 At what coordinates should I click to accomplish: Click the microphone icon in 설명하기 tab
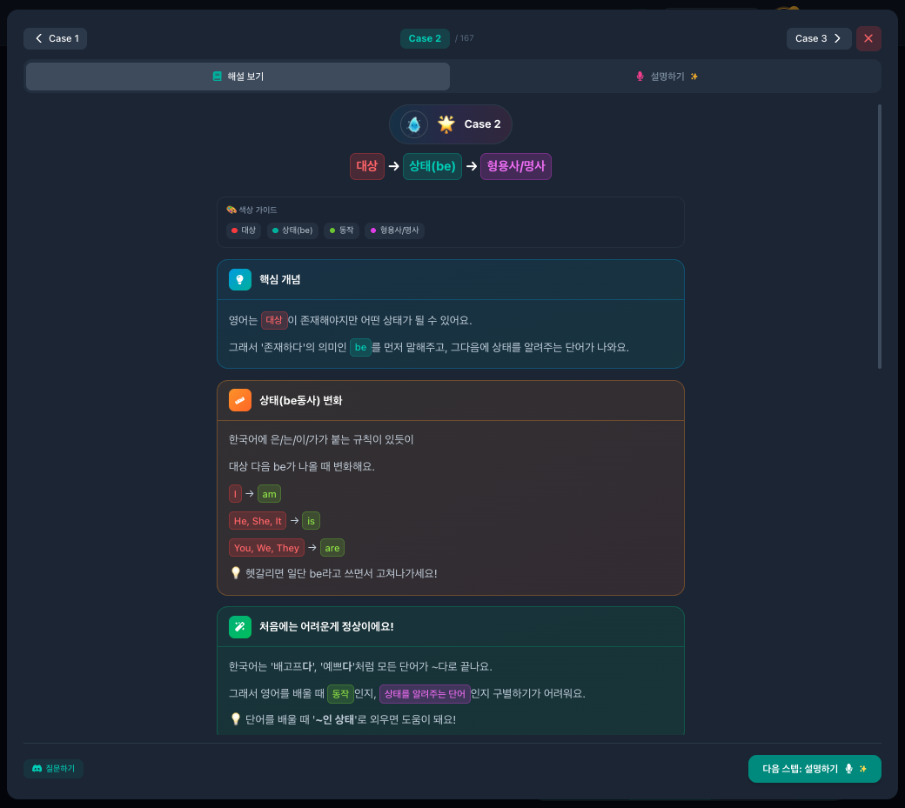[640, 77]
